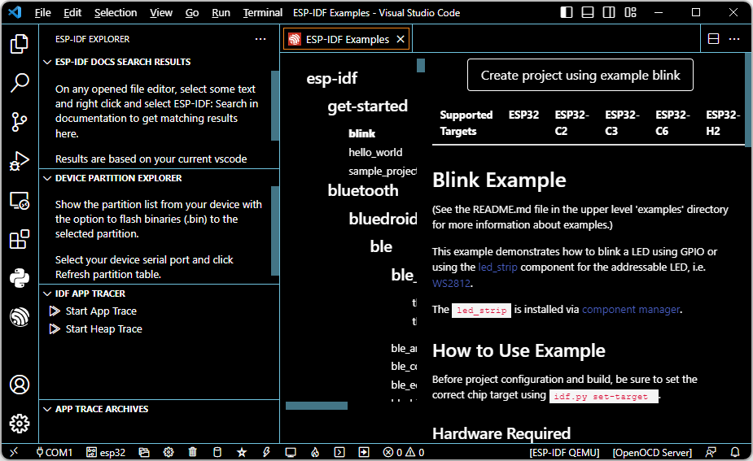Click the build, flash and monitor flame icon
This screenshot has height=461, width=753.
click(x=315, y=452)
